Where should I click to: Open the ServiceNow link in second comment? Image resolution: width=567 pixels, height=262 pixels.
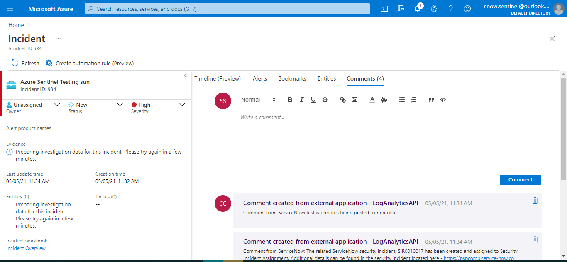[x=479, y=258]
